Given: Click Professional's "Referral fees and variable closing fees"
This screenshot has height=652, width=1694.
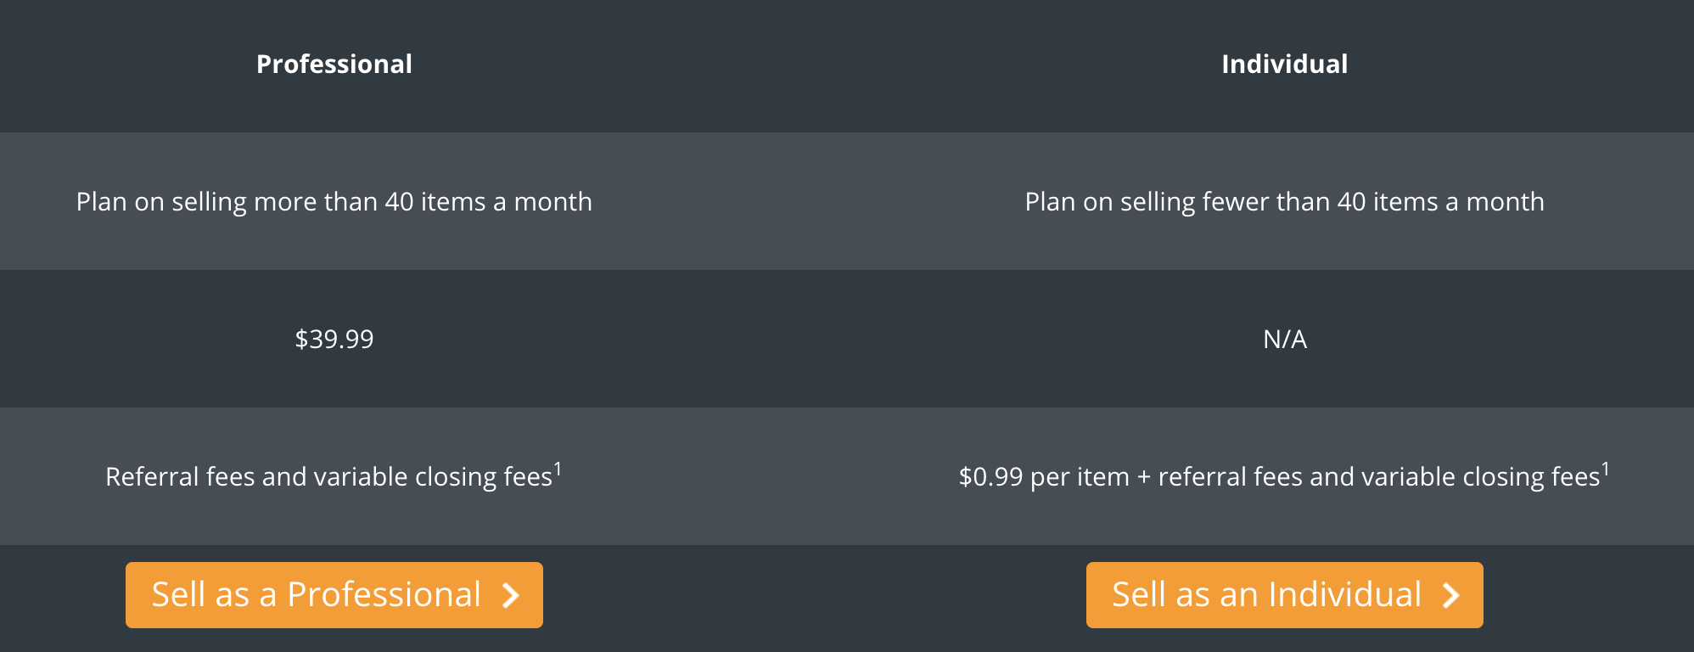Looking at the screenshot, I should [x=328, y=477].
